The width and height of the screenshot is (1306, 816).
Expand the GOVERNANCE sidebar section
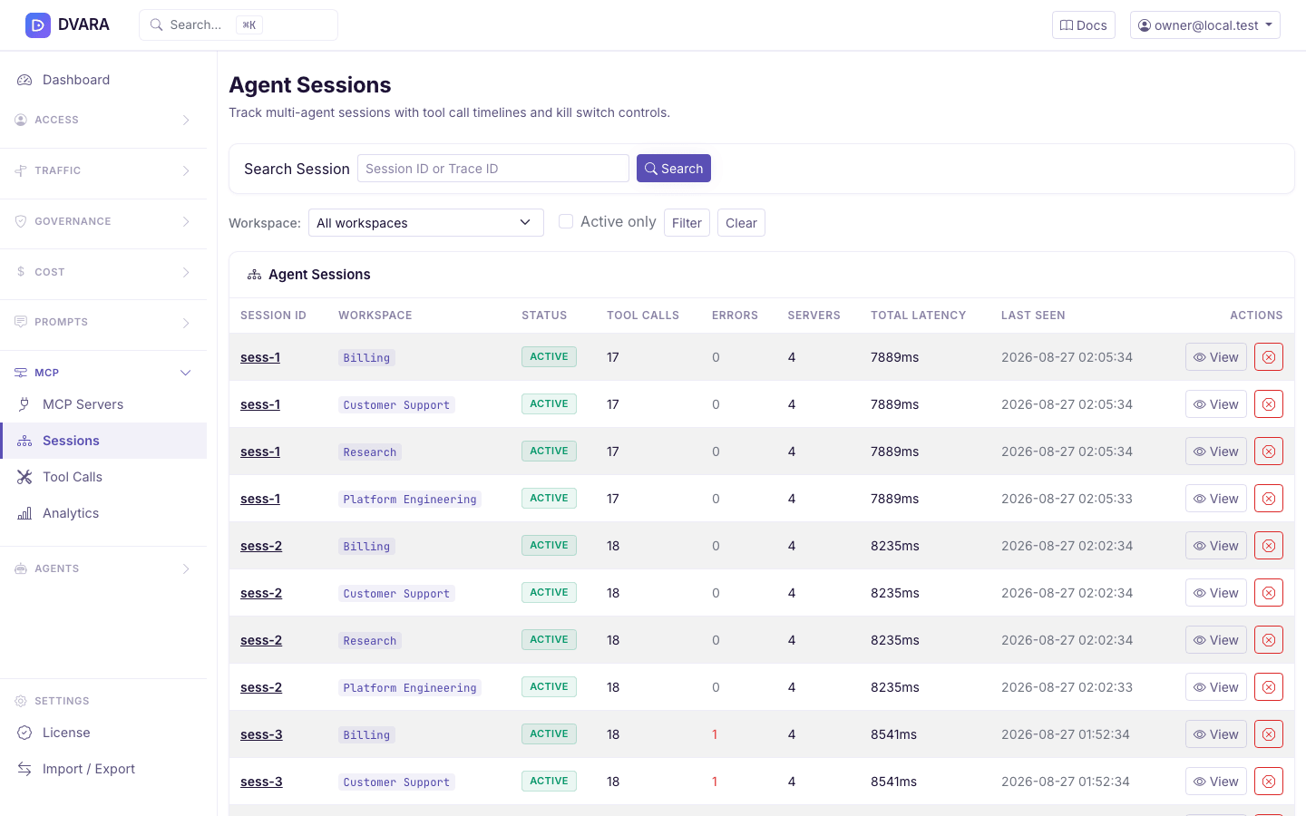(x=103, y=221)
